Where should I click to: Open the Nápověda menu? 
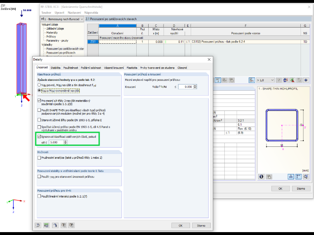[91, 13]
